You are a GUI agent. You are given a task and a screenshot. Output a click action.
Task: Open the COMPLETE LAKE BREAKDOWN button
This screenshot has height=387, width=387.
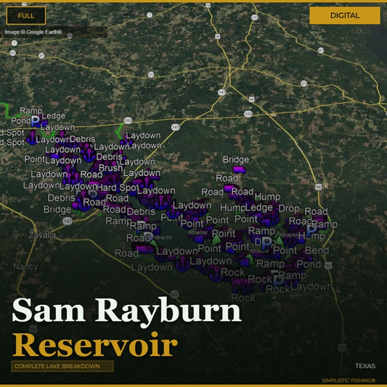click(x=62, y=366)
